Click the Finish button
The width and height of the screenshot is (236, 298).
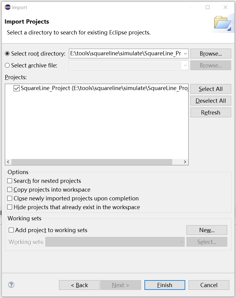pos(165,285)
